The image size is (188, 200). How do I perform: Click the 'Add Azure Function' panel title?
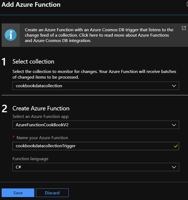(x=31, y=5)
